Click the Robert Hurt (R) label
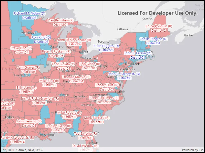The height and width of the screenshot is (153, 205). 107,87
